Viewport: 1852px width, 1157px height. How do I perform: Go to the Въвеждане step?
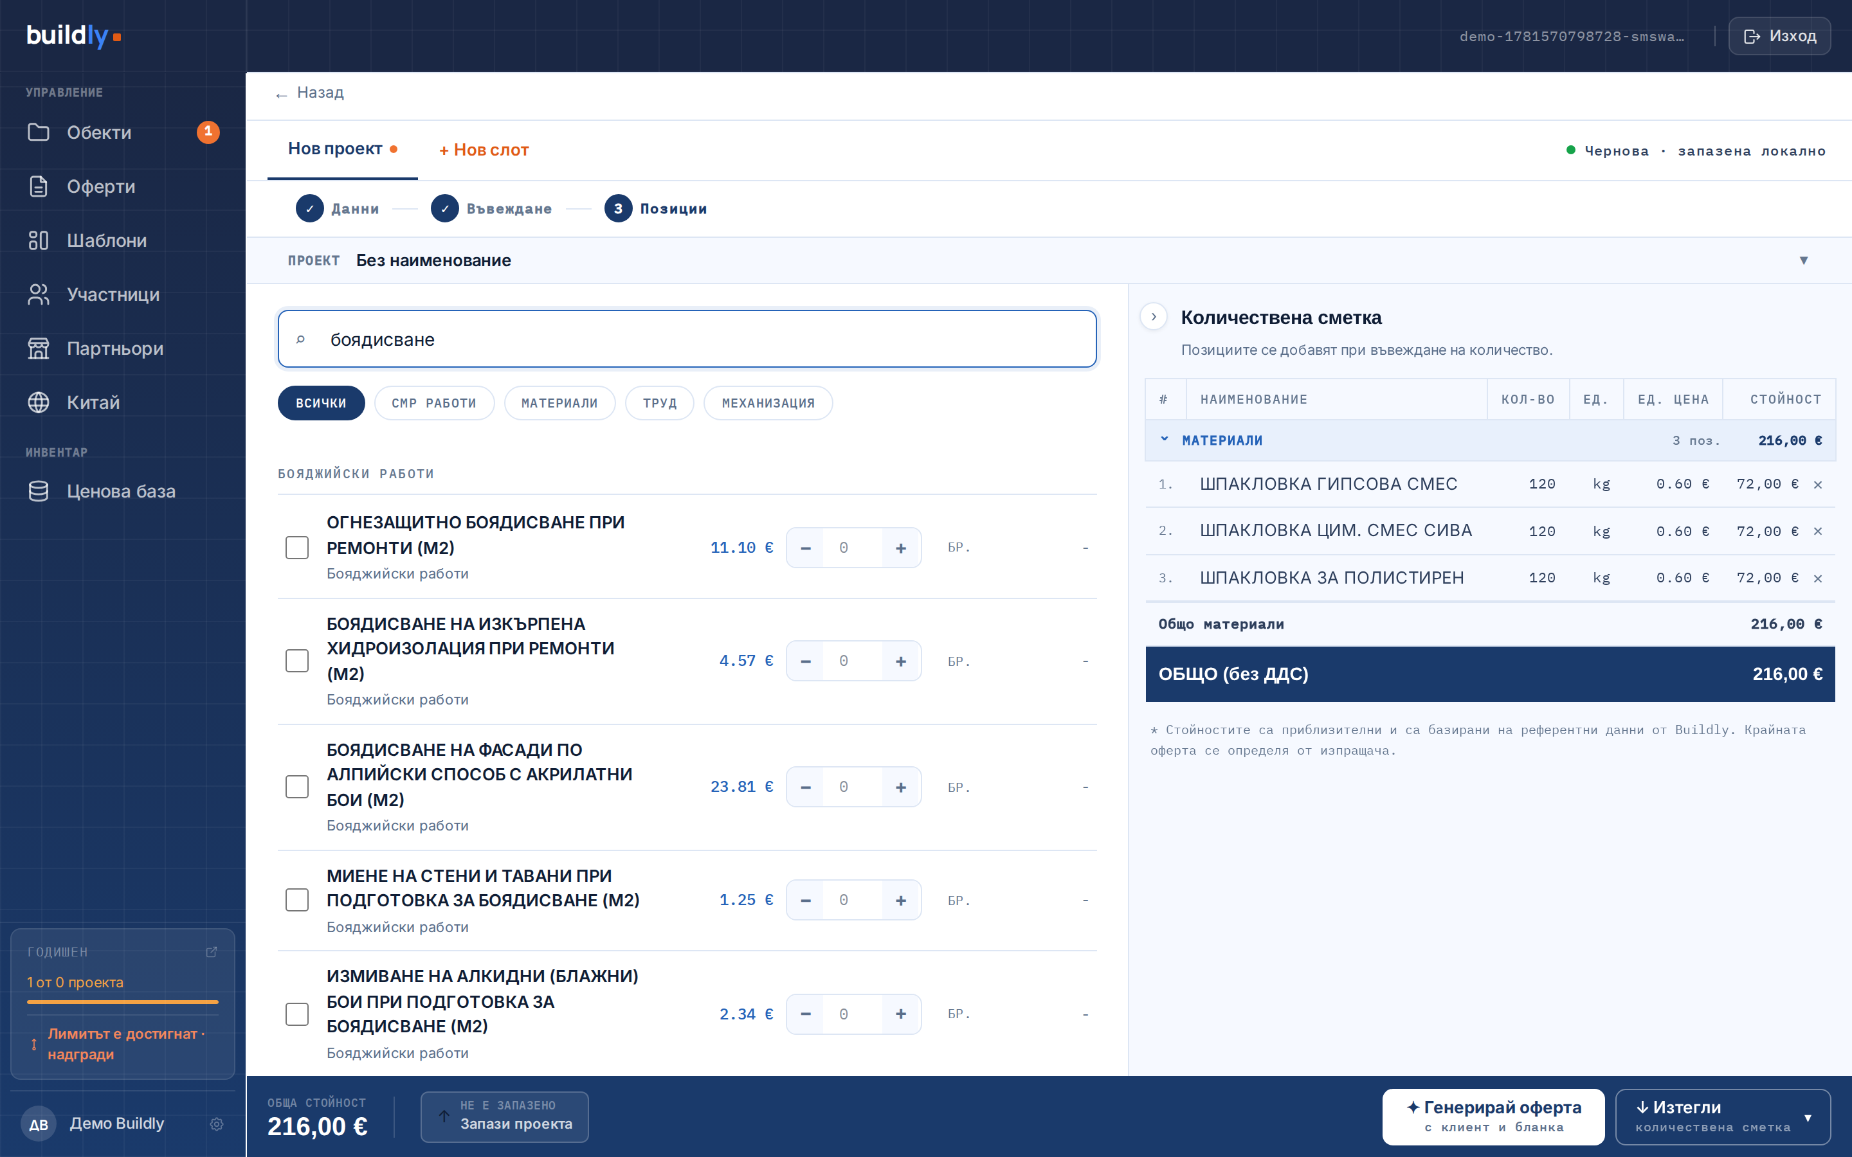[x=491, y=209]
